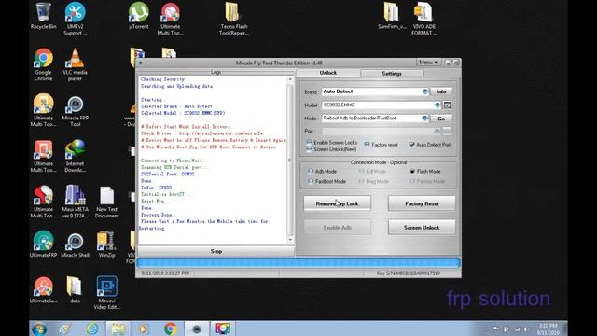Open Internet Explorer from the taskbar
Image resolution: width=597 pixels, height=336 pixels.
(x=92, y=329)
